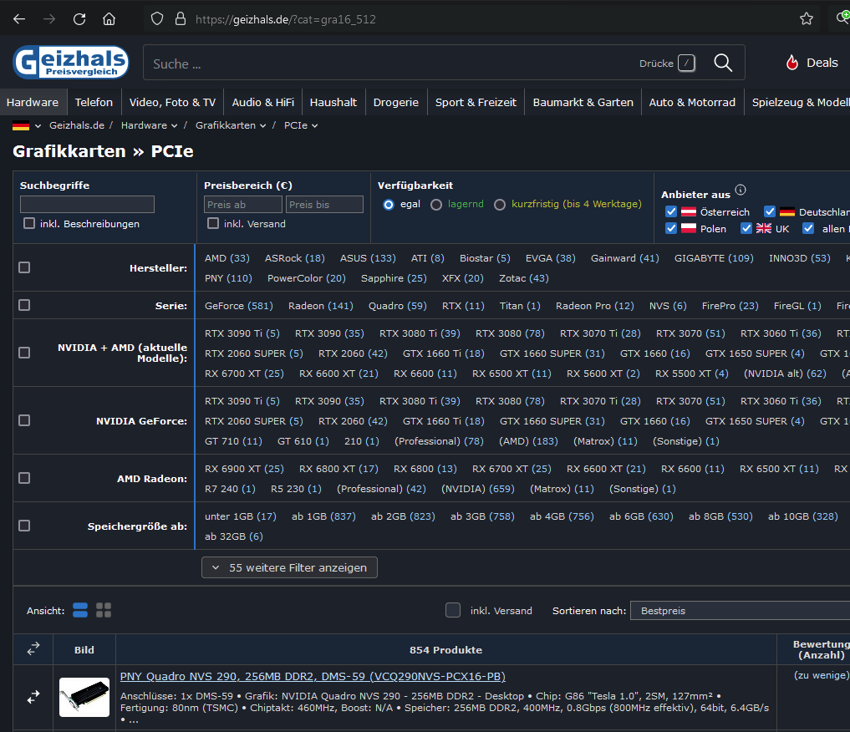Filter by series Radeon (141)
The height and width of the screenshot is (732, 850).
pyautogui.click(x=321, y=306)
